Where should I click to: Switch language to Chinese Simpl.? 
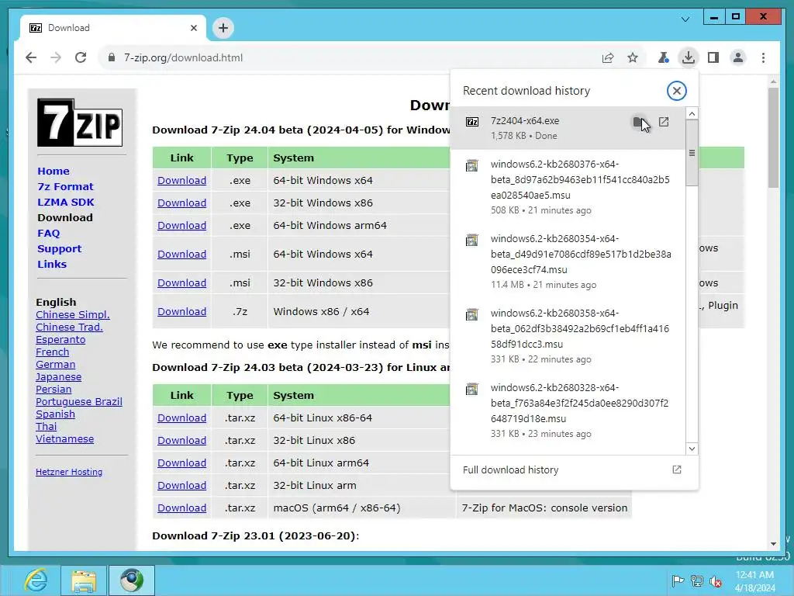point(72,315)
